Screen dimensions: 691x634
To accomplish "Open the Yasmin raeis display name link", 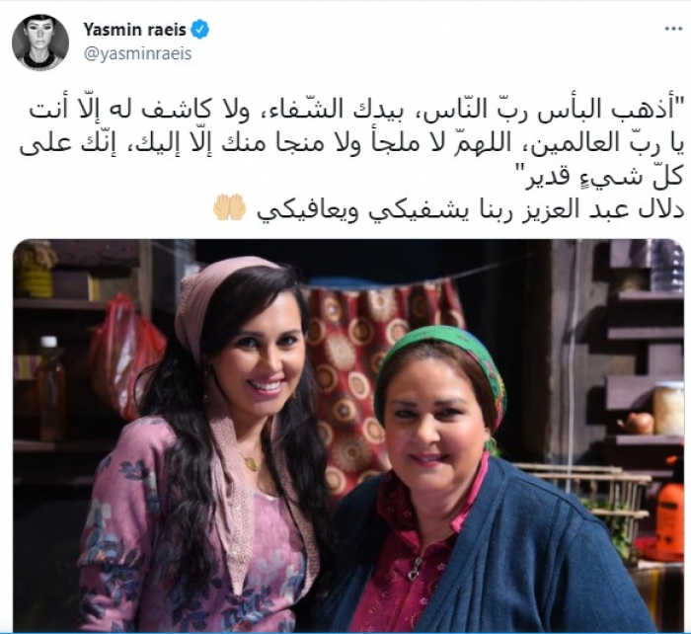I will [x=135, y=30].
